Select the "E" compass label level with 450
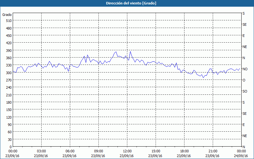 click(x=244, y=36)
